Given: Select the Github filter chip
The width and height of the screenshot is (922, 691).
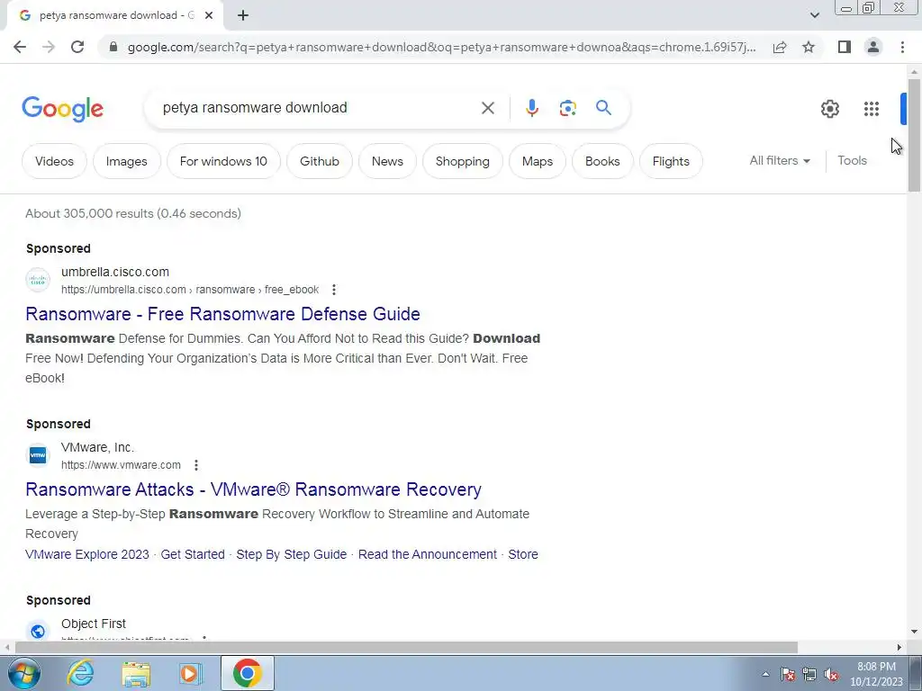Looking at the screenshot, I should 320,162.
